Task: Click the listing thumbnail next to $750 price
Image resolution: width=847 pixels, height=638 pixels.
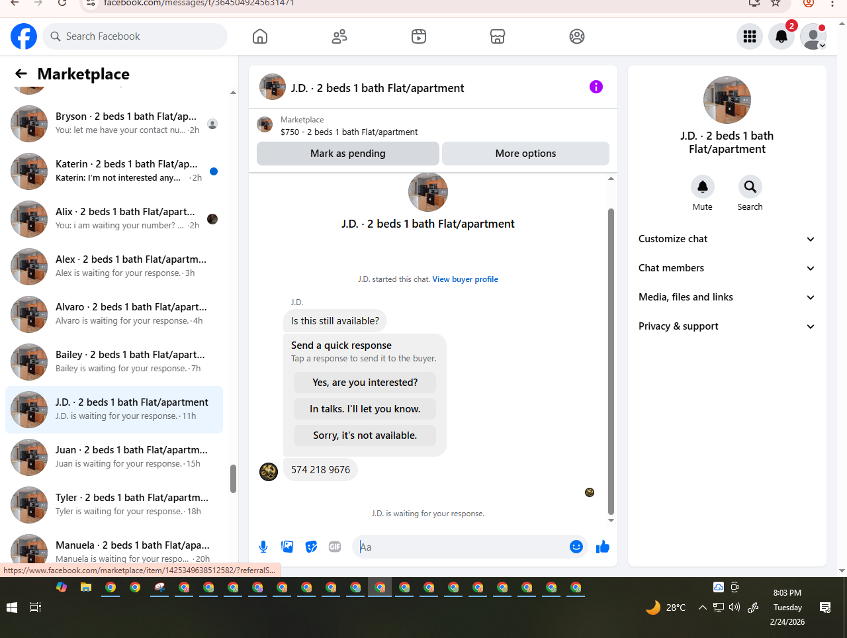Action: tap(265, 124)
